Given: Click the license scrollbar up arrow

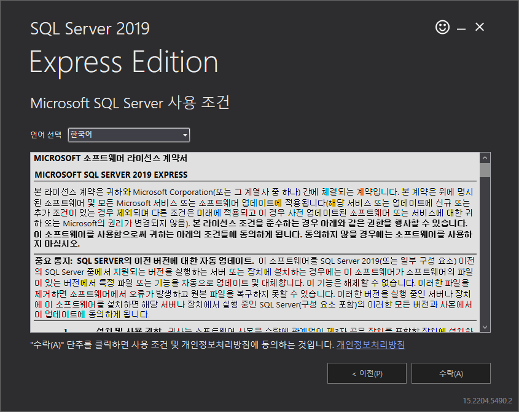Looking at the screenshot, I should pos(485,158).
